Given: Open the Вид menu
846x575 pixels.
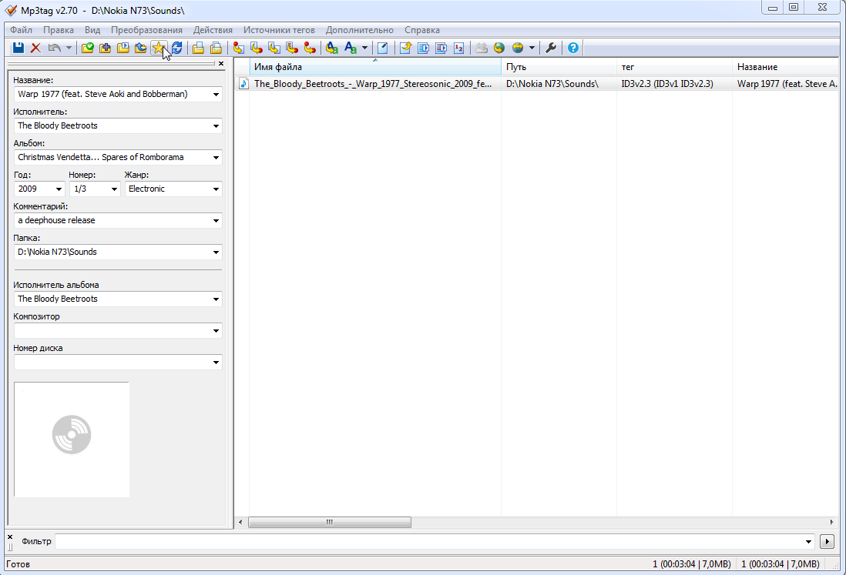Looking at the screenshot, I should (92, 30).
